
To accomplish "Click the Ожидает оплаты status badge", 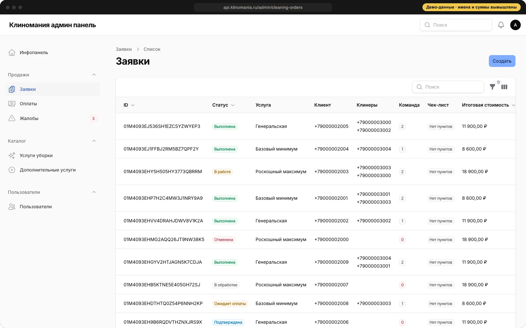I will [x=230, y=303].
